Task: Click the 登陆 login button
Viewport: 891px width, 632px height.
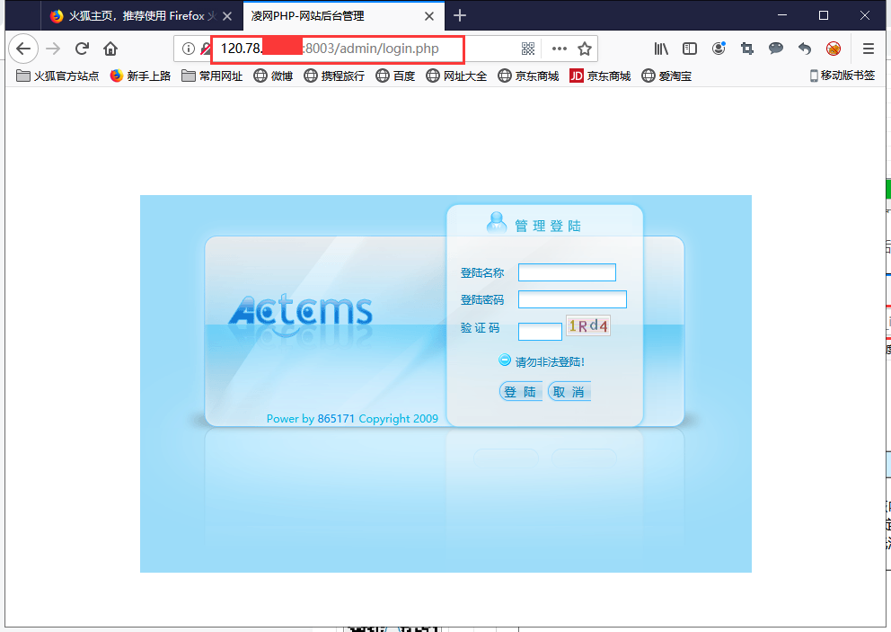Action: [521, 391]
